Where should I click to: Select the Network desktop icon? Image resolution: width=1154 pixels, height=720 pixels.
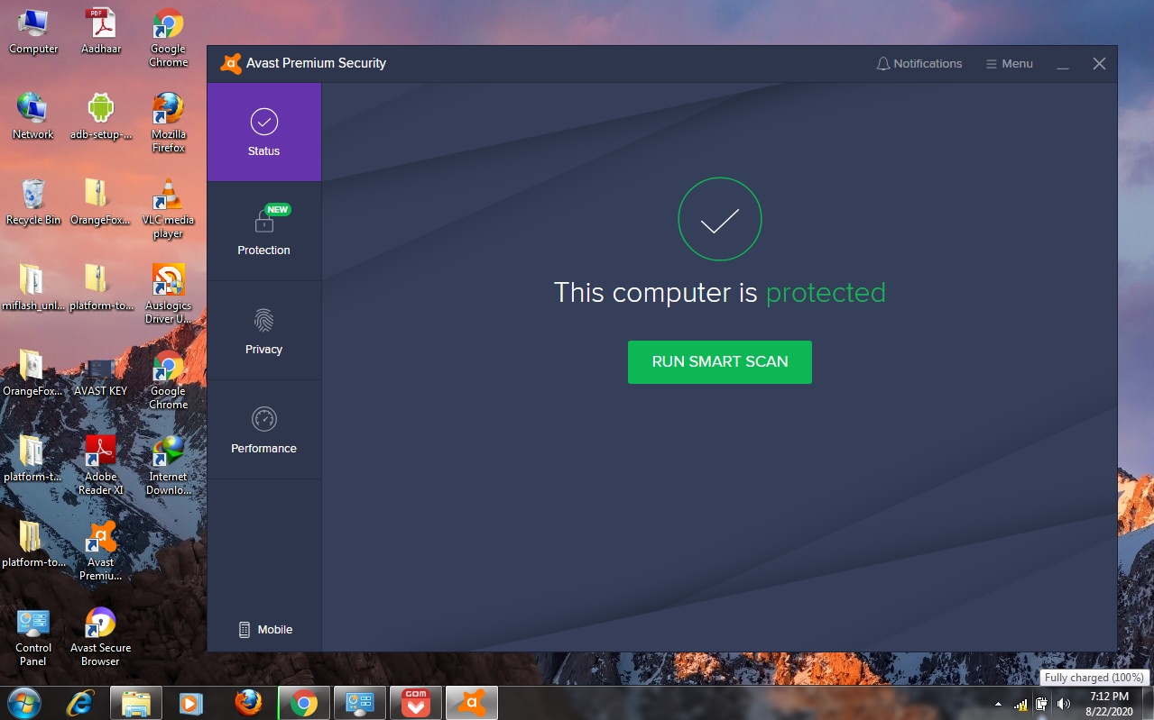pyautogui.click(x=33, y=117)
